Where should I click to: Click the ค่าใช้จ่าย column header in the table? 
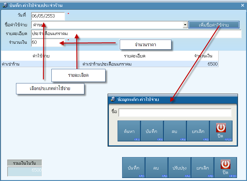(x=41, y=56)
